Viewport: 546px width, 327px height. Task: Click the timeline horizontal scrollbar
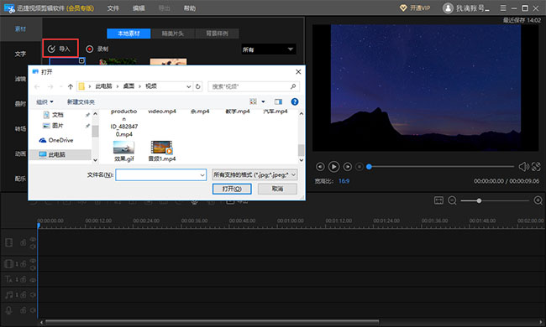tap(212, 322)
